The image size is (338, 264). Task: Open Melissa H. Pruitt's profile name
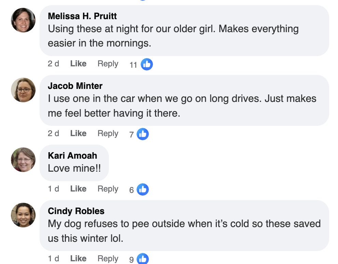82,16
